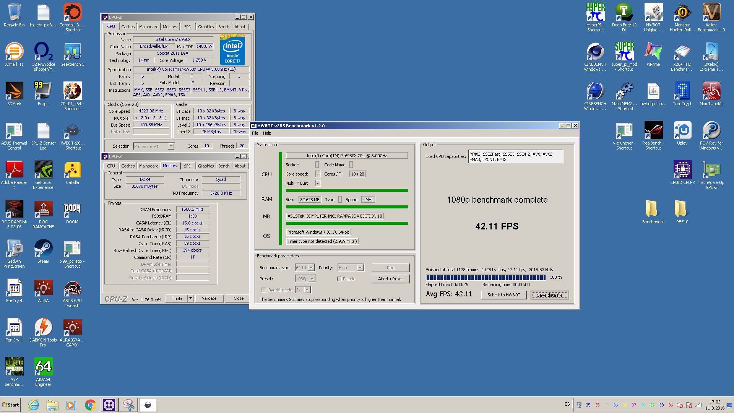Open Valley Benchmark 1.0 icon

[x=711, y=17]
